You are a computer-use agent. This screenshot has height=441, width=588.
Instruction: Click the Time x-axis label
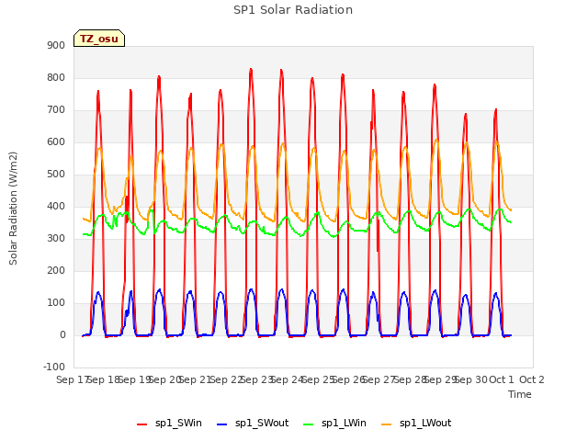520,394
